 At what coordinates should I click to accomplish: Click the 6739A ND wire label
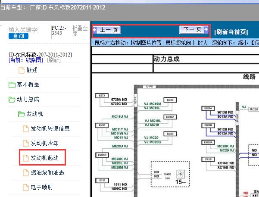pyautogui.click(x=119, y=100)
